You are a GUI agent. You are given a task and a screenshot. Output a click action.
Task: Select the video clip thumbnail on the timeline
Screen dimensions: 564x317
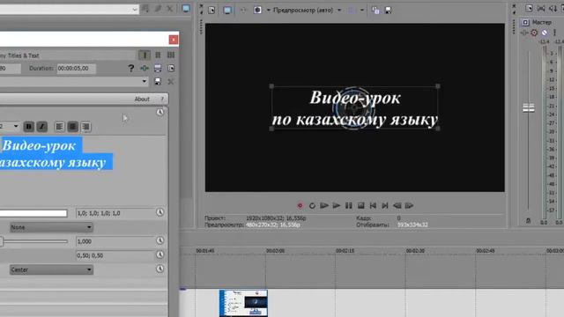point(243,303)
